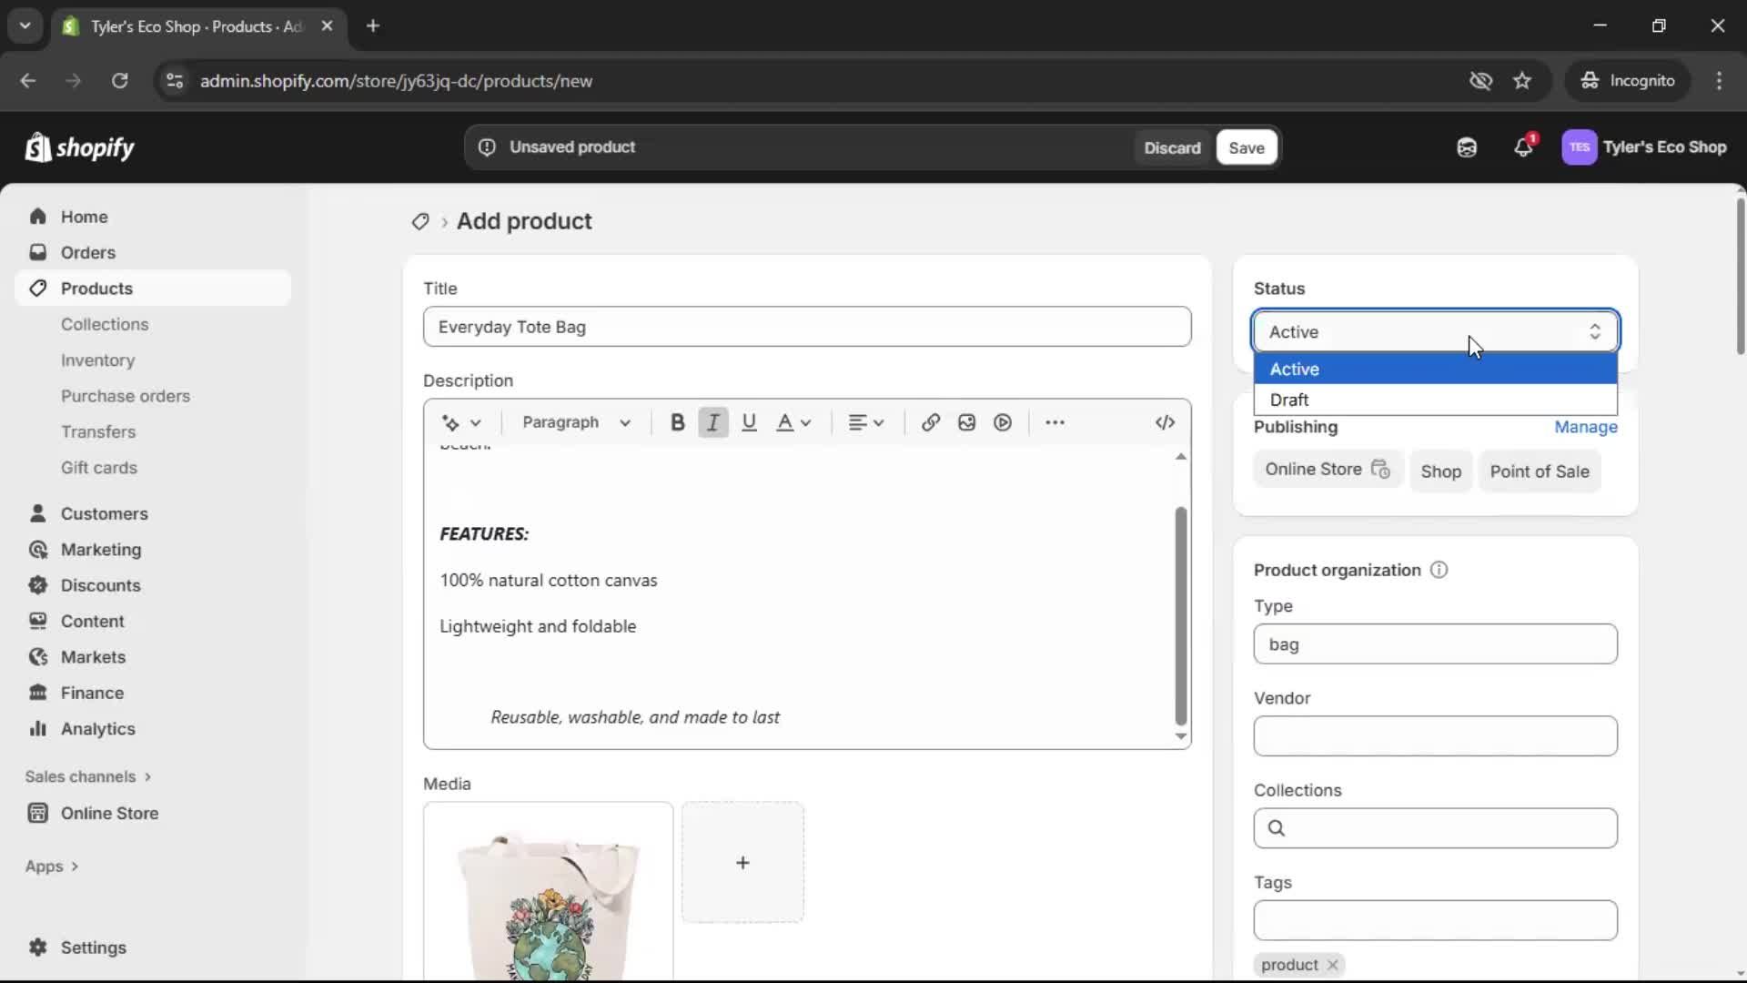Save the new product
This screenshot has height=983, width=1747.
coord(1245,147)
